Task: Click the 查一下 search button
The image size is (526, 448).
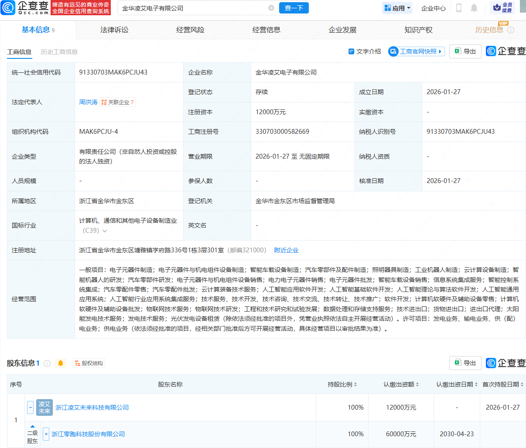Action: coord(294,8)
